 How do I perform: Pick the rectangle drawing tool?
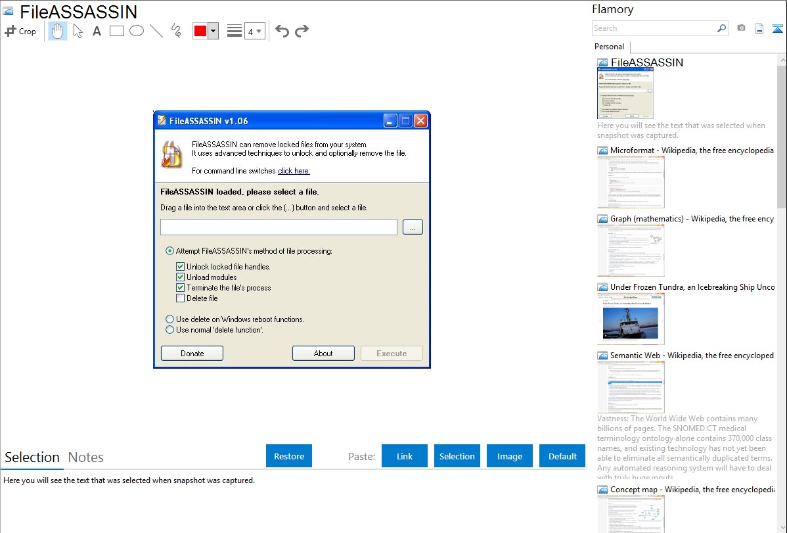[x=116, y=31]
